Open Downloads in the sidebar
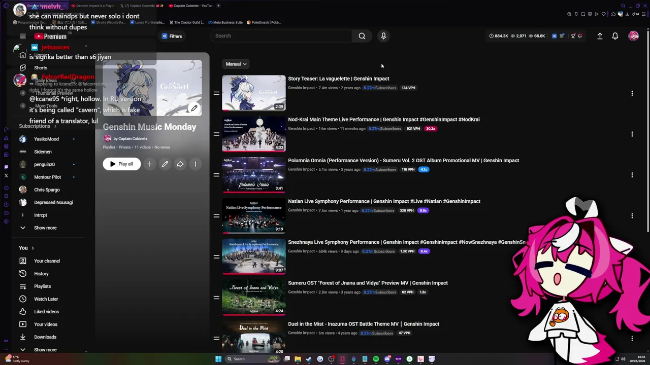Image resolution: width=650 pixels, height=365 pixels. tap(45, 337)
